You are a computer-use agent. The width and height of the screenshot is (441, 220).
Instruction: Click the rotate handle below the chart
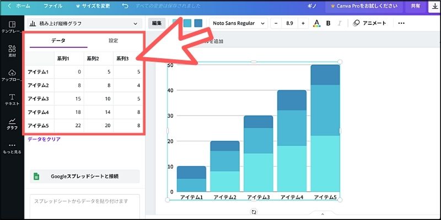tap(254, 212)
